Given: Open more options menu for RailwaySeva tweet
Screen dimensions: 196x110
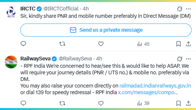Looking at the screenshot, I should coord(188,59).
